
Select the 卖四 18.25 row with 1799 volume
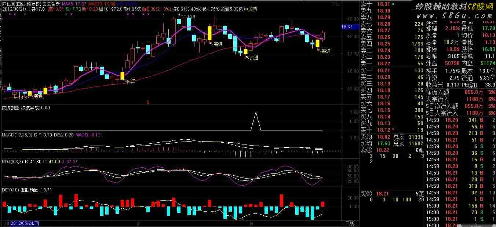tap(392, 44)
